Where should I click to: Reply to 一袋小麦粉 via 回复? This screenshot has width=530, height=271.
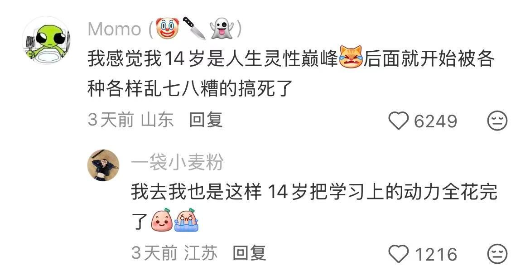pyautogui.click(x=250, y=253)
